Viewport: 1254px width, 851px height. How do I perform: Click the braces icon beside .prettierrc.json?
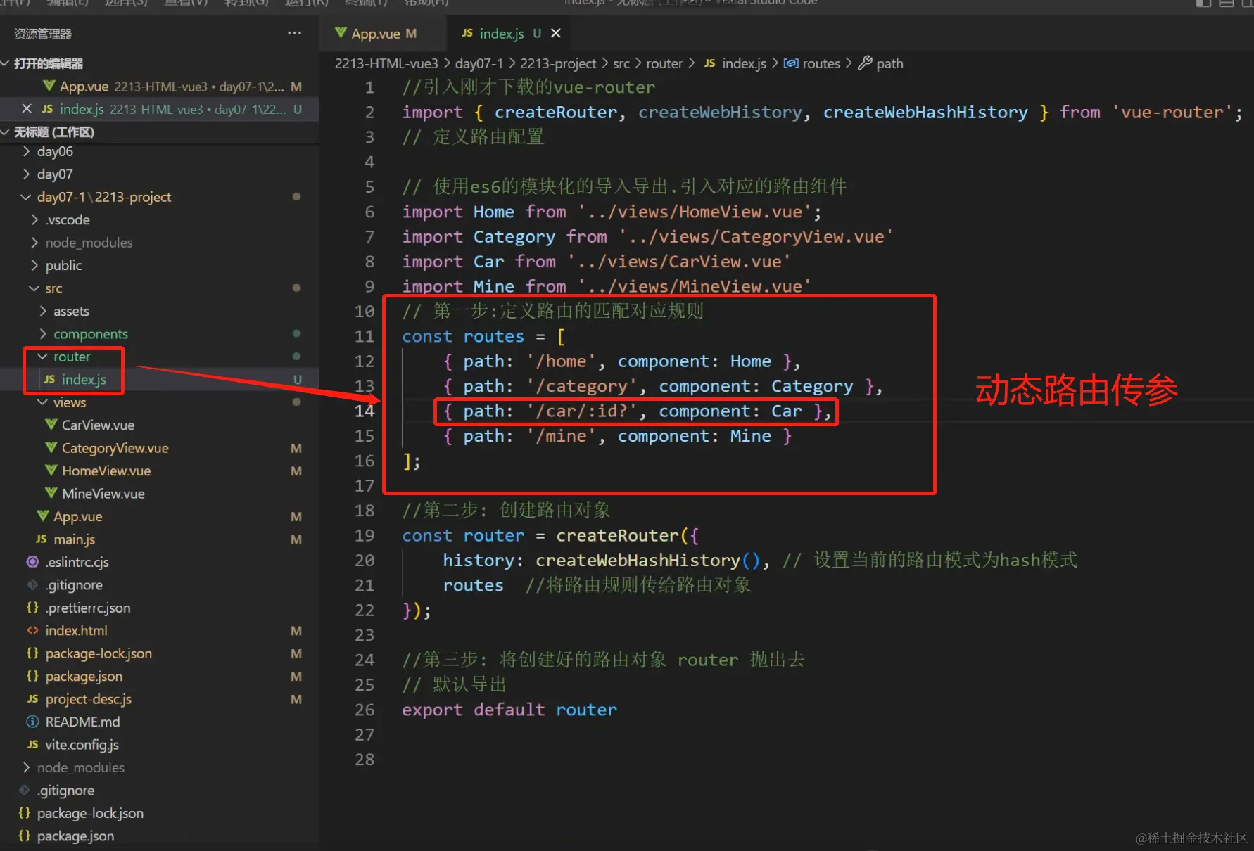click(x=32, y=607)
